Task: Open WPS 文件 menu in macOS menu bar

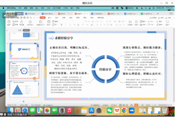Action: click(20, 8)
